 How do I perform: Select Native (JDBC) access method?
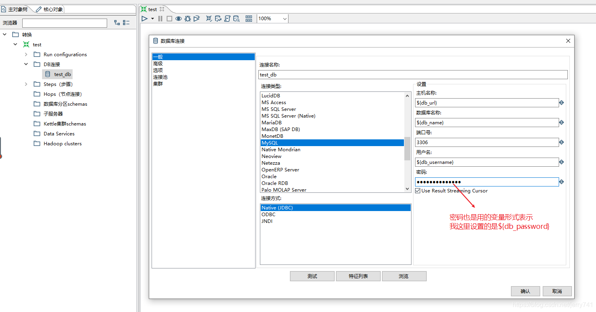(x=336, y=207)
